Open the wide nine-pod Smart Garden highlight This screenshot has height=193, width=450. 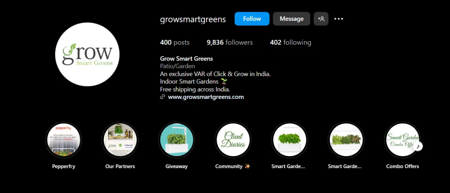tap(346, 140)
